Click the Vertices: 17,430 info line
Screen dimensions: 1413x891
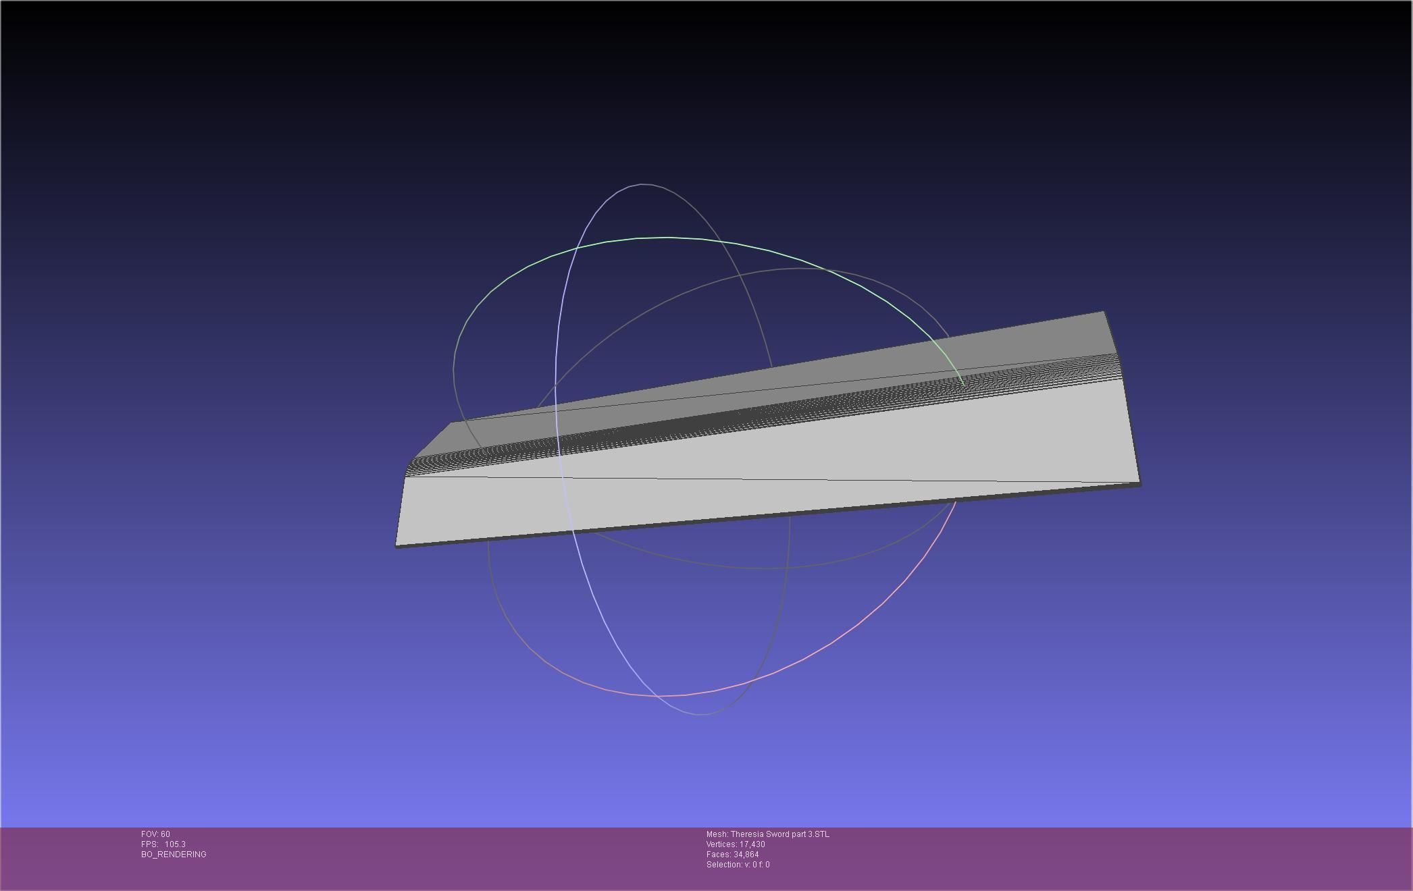point(736,844)
